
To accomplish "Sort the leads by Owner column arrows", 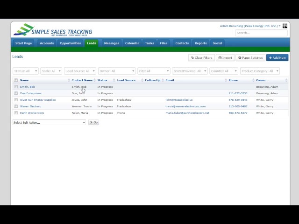I will pos(286,80).
